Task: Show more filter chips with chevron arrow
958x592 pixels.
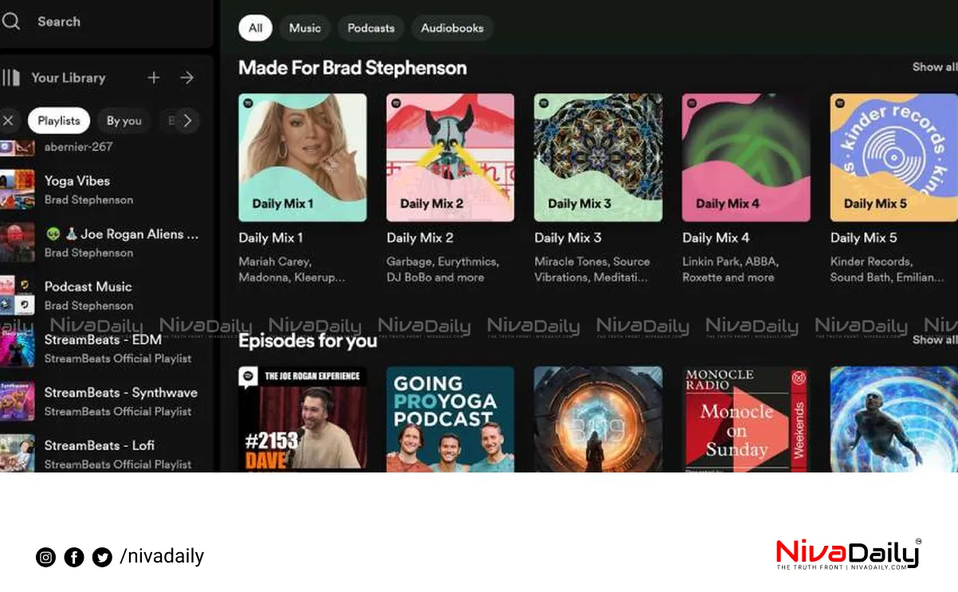Action: (x=187, y=120)
